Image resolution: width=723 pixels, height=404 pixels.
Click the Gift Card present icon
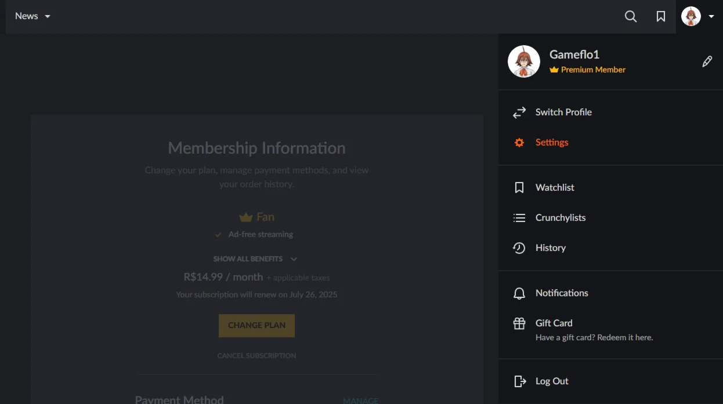[x=519, y=323]
